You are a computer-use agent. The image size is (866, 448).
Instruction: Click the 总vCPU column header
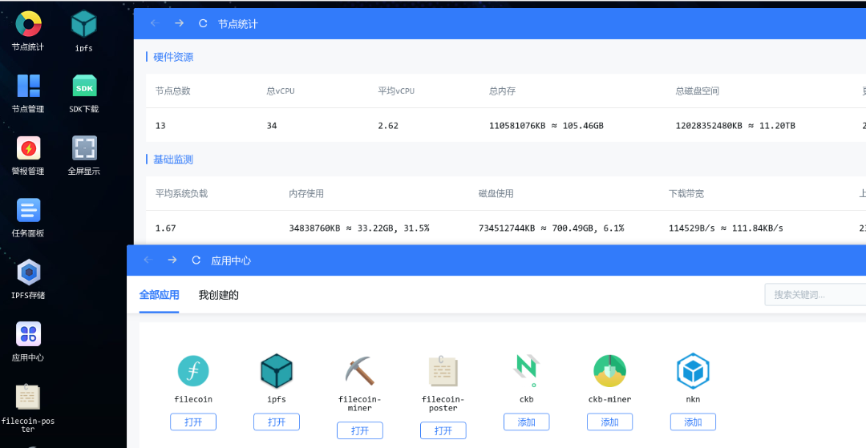pyautogui.click(x=281, y=91)
